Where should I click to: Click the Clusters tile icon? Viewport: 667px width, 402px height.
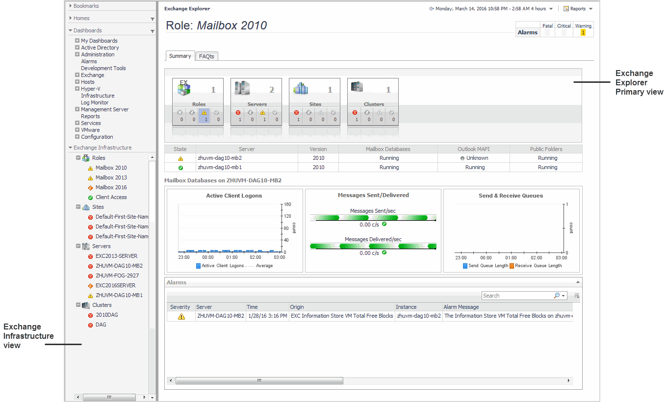point(357,87)
